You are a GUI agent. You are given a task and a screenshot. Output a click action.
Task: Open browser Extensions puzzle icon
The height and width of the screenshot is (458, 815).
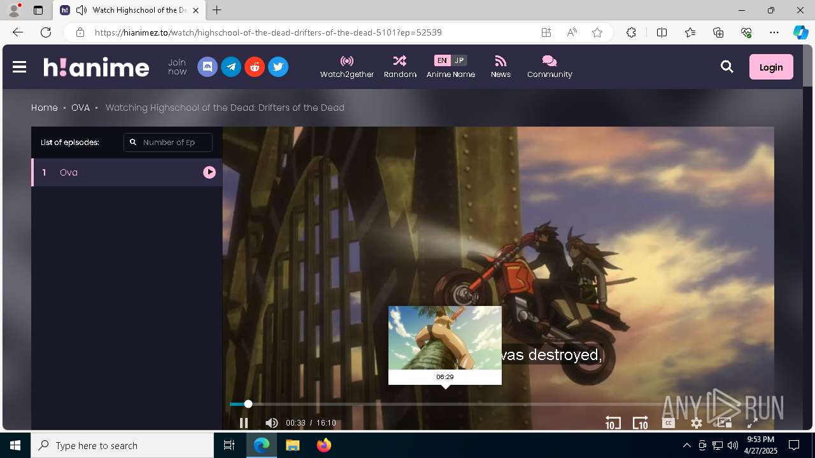click(x=631, y=32)
